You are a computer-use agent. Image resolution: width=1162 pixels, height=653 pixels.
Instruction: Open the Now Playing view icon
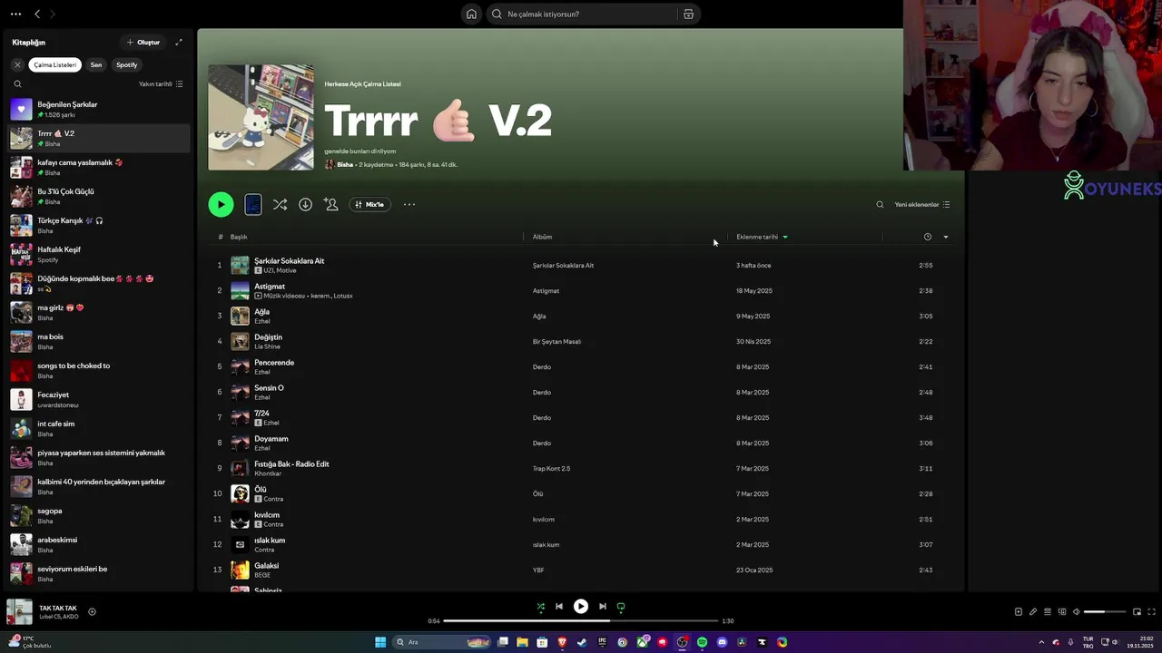(x=1018, y=611)
